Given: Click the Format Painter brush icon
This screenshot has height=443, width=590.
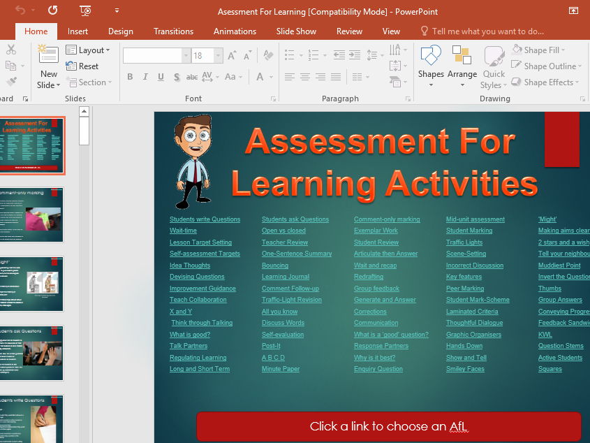Looking at the screenshot, I should [11, 81].
